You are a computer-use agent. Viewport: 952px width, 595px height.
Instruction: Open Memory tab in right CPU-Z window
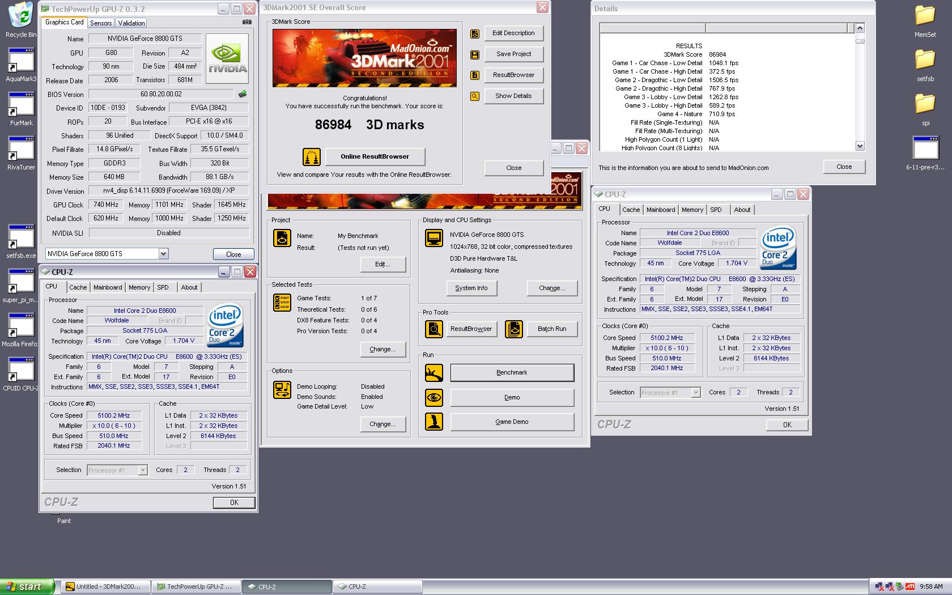692,210
